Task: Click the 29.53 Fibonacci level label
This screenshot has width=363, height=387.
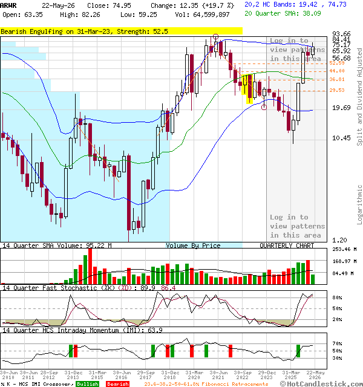Action: pyautogui.click(x=337, y=90)
